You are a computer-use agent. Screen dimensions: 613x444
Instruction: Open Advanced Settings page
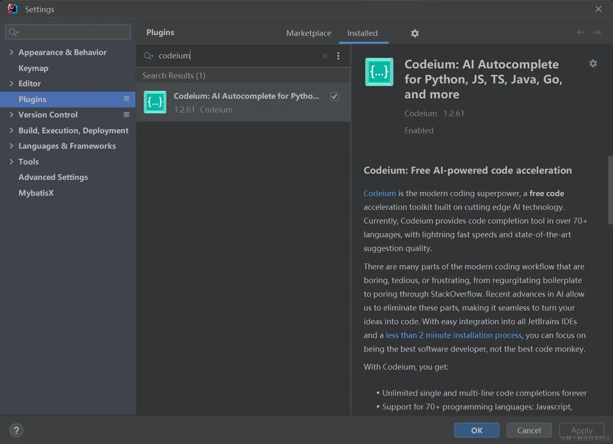point(53,177)
